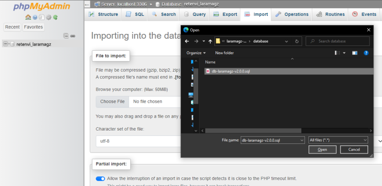The width and height of the screenshot is (382, 186).
Task: Reload navigation panel with green arrow icon
Action: (55, 17)
